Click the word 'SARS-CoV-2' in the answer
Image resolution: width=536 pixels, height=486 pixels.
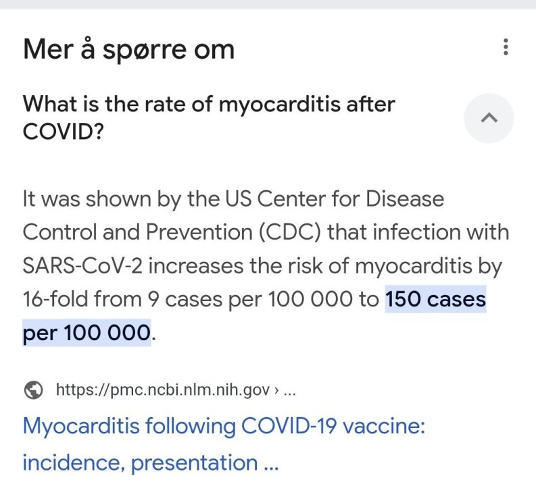pyautogui.click(x=82, y=266)
